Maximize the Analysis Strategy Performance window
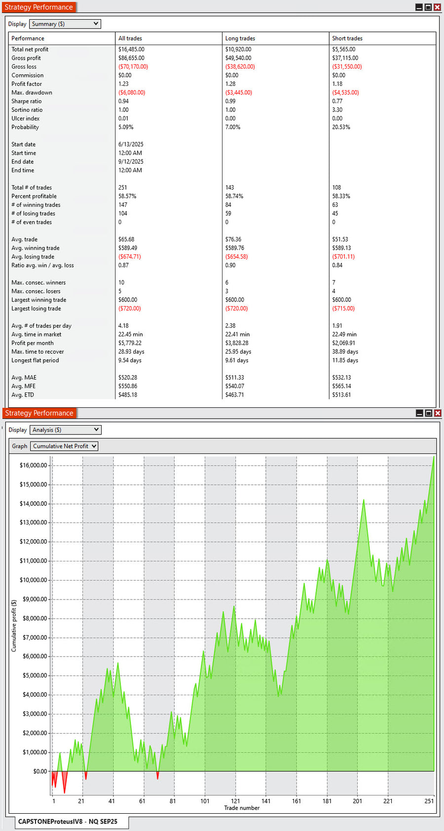Viewport: 444px width, 831px height. coord(429,413)
